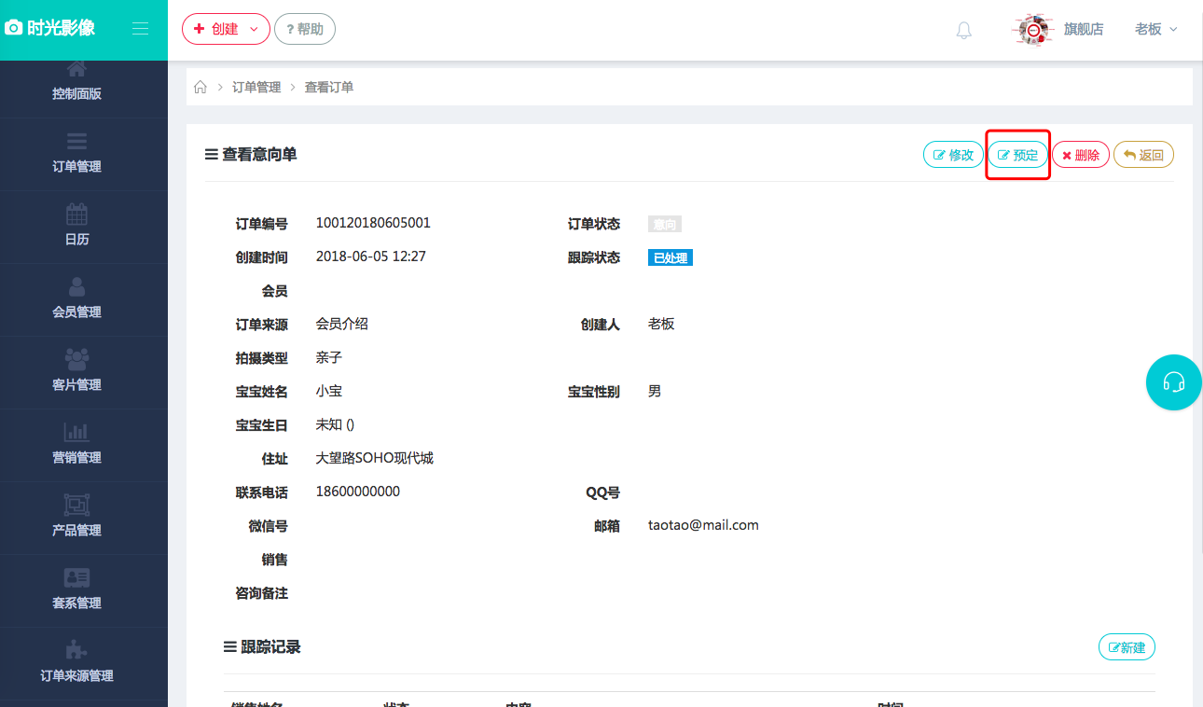Click the 订单管理 breadcrumb link

coord(256,87)
